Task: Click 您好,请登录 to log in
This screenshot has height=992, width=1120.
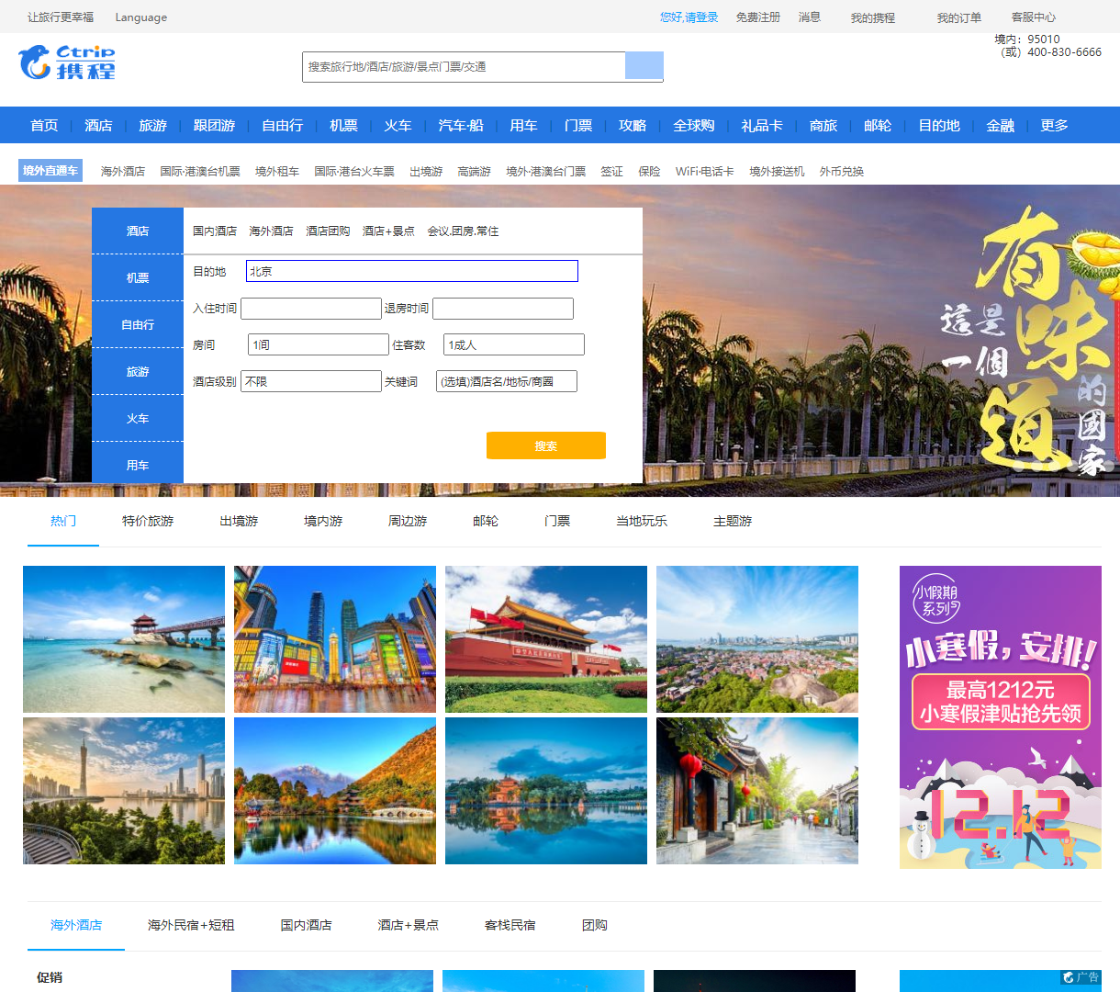Action: point(688,17)
